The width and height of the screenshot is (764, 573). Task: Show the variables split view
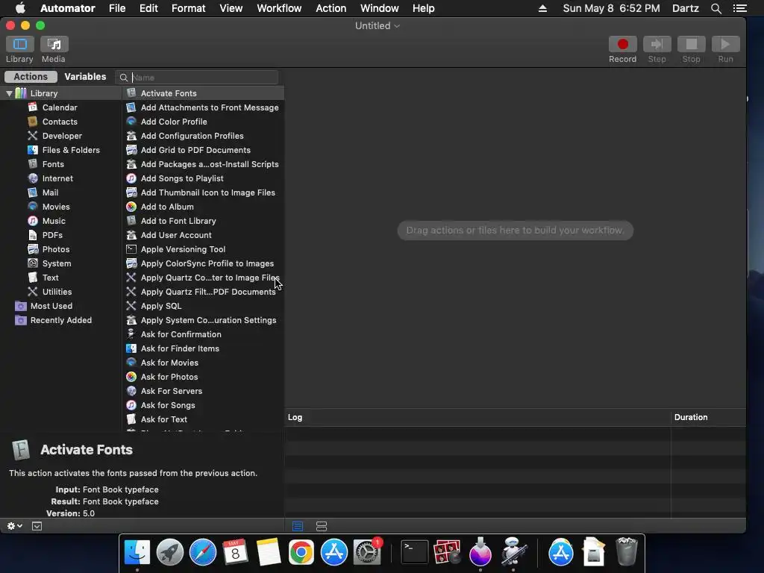(x=321, y=526)
